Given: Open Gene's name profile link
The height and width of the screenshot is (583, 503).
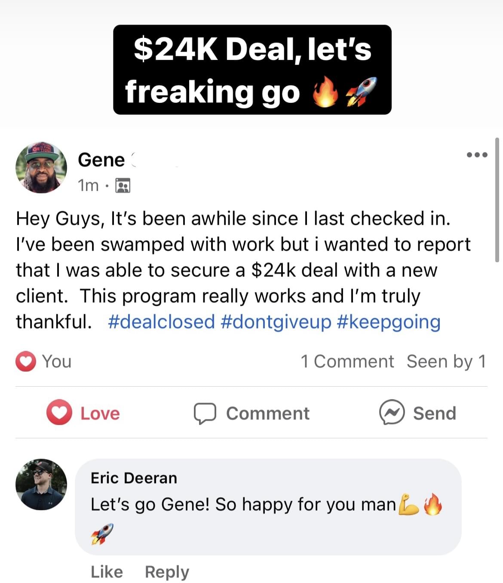Looking at the screenshot, I should [x=101, y=160].
